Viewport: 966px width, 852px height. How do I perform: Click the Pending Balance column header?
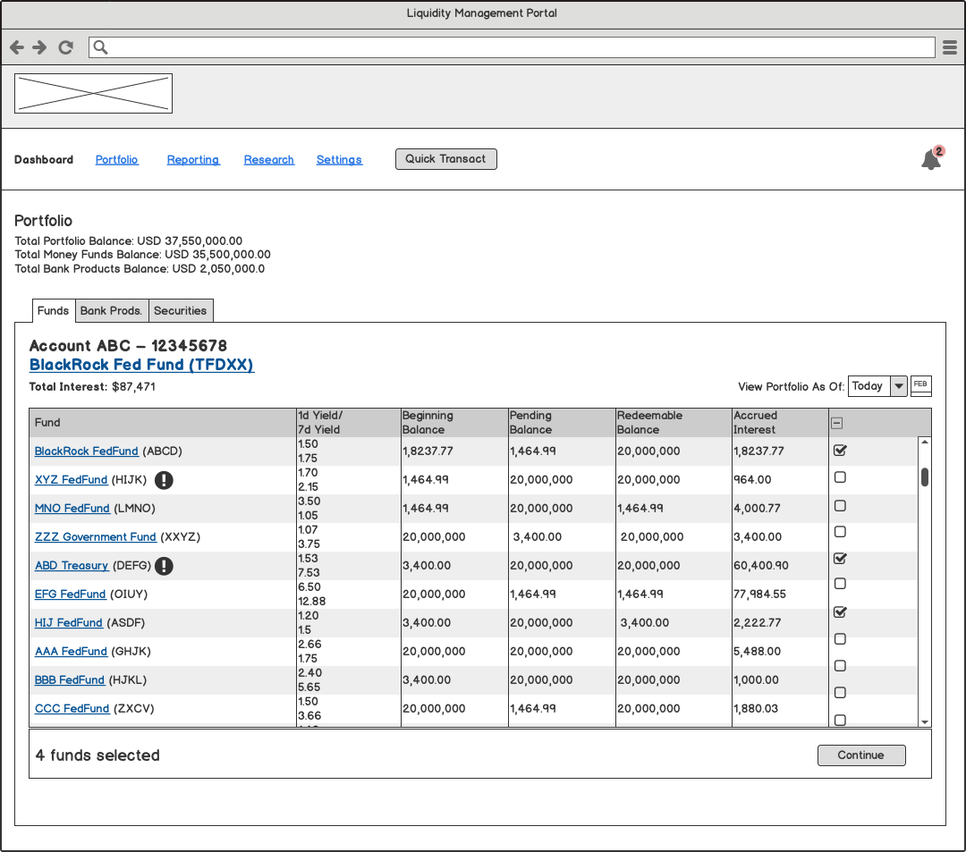[x=562, y=423]
